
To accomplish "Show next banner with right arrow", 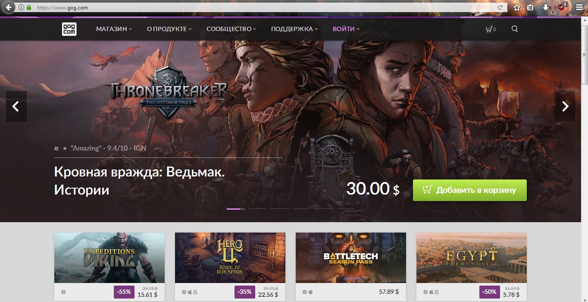I will [x=565, y=106].
